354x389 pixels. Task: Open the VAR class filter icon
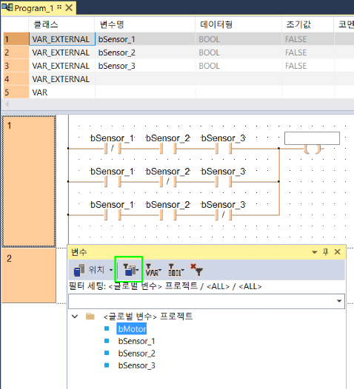coord(153,270)
